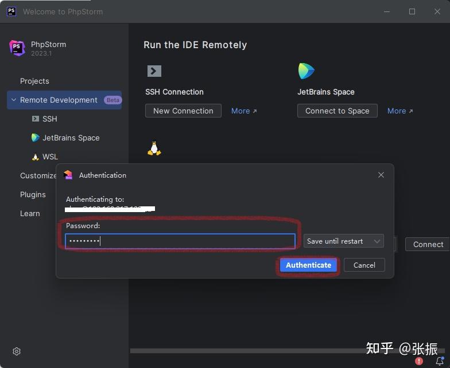Click the 'SSH Connection' heading text
The width and height of the screenshot is (450, 368).
tap(174, 92)
